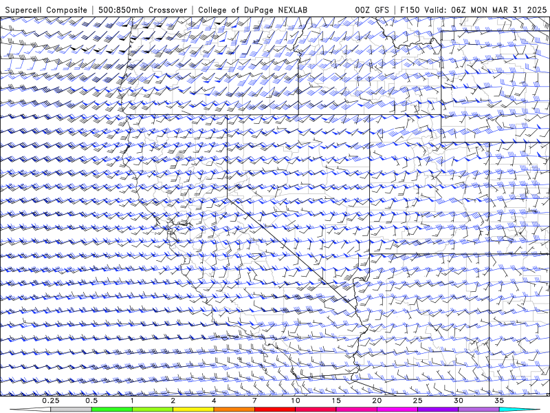The width and height of the screenshot is (550, 413).
Task: Click the legend value 2
Action: tap(173, 401)
